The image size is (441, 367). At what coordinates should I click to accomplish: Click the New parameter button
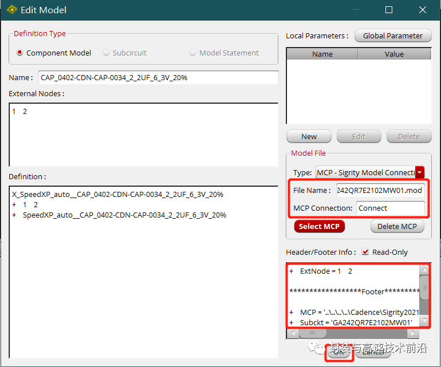[309, 136]
